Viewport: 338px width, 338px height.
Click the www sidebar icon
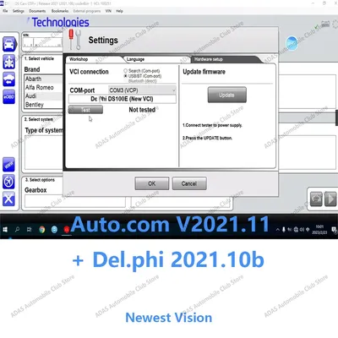[8, 165]
